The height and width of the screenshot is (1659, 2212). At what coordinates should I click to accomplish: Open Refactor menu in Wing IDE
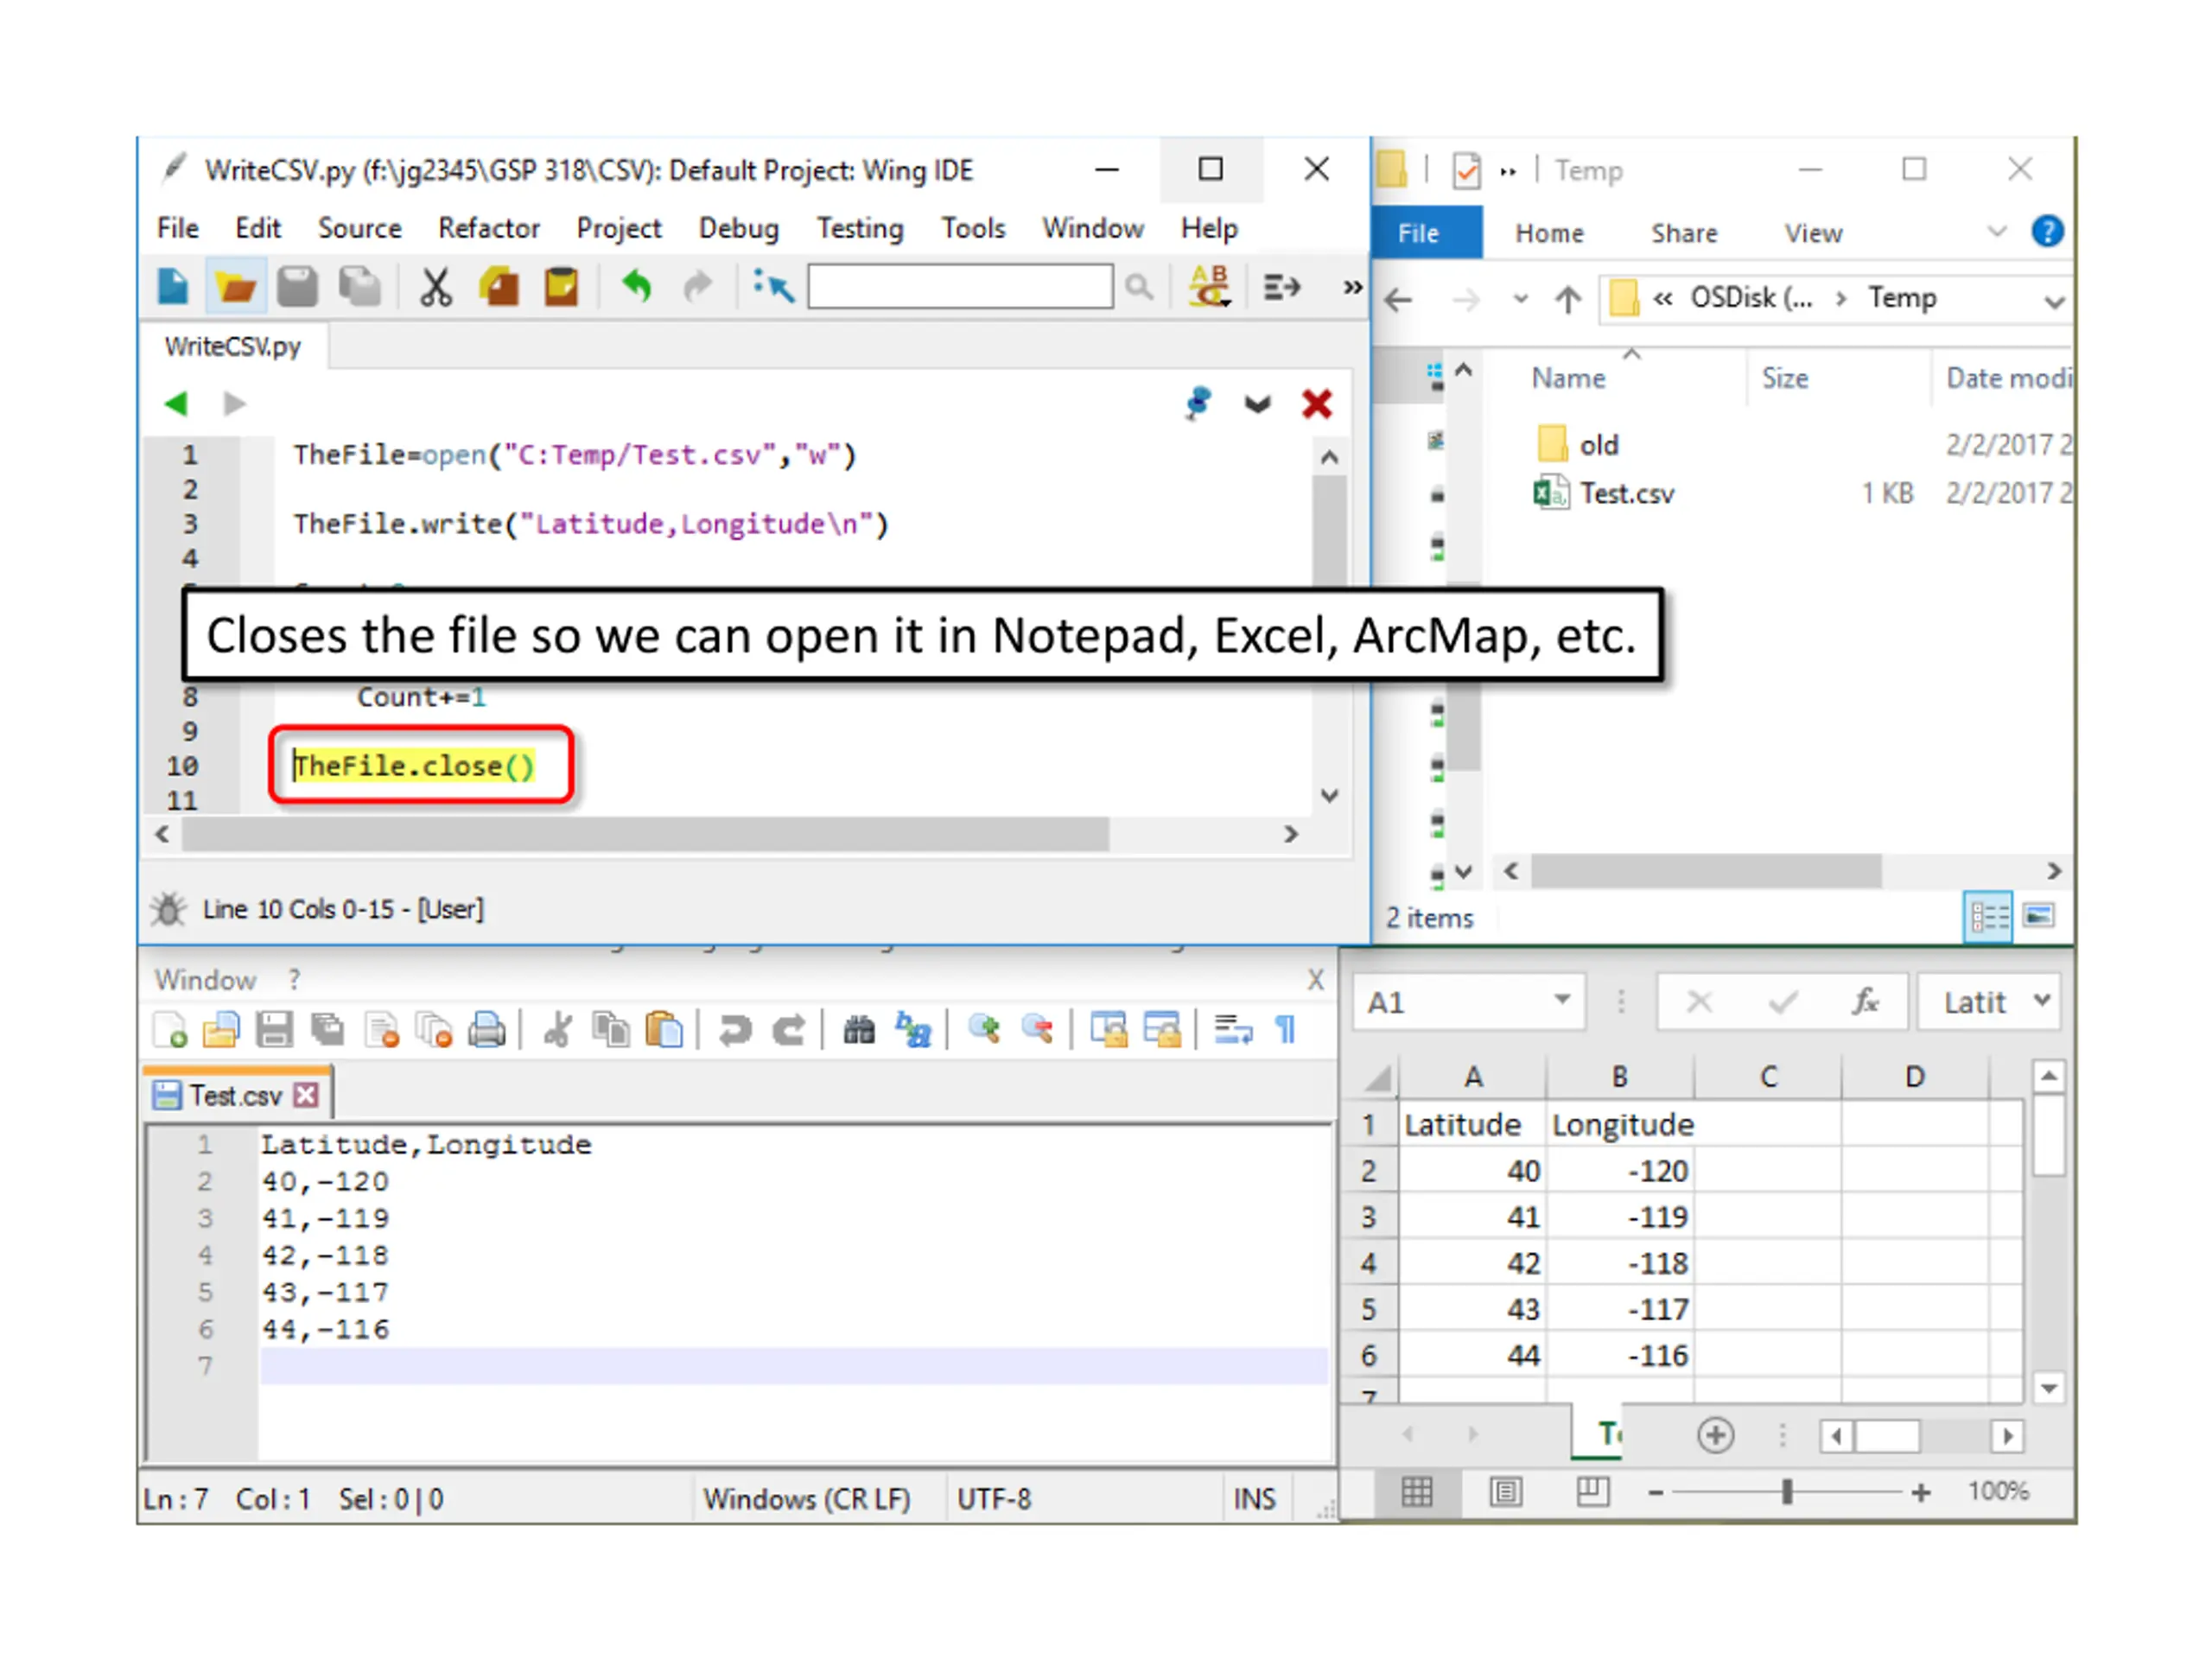489,228
